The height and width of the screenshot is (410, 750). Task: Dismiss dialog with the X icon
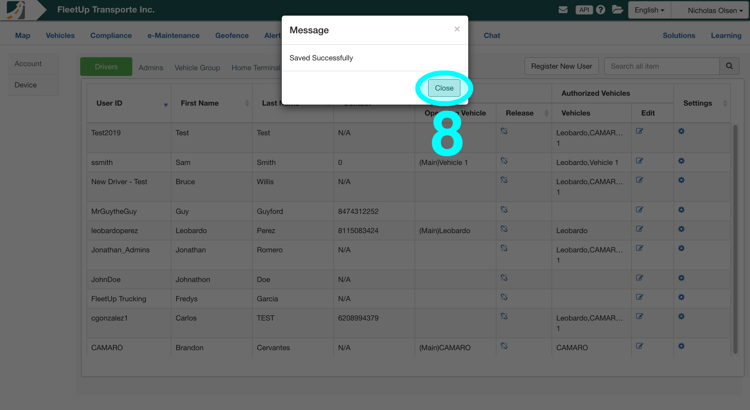click(x=457, y=29)
